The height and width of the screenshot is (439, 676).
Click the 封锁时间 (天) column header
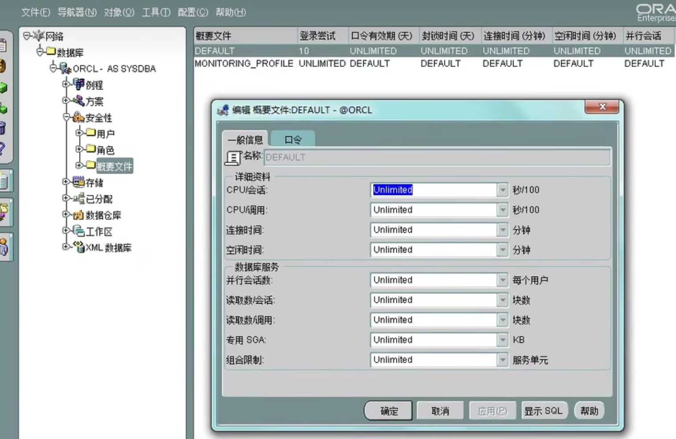[450, 36]
